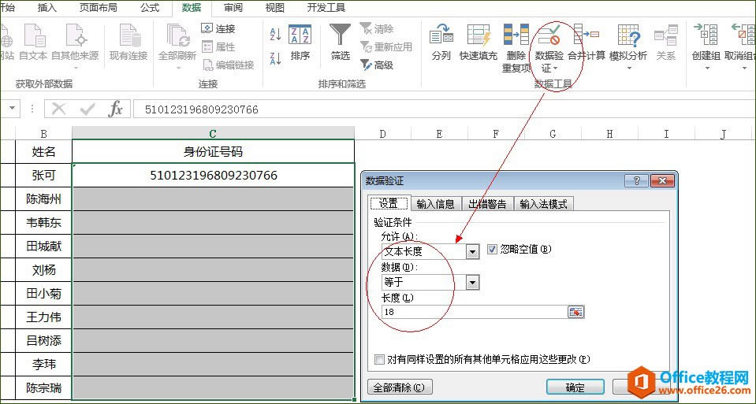Screen dimensions: 756x404
Task: Enable 对有同样设置的所有其他单元格应用这些更改 checkbox
Action: pyautogui.click(x=381, y=359)
